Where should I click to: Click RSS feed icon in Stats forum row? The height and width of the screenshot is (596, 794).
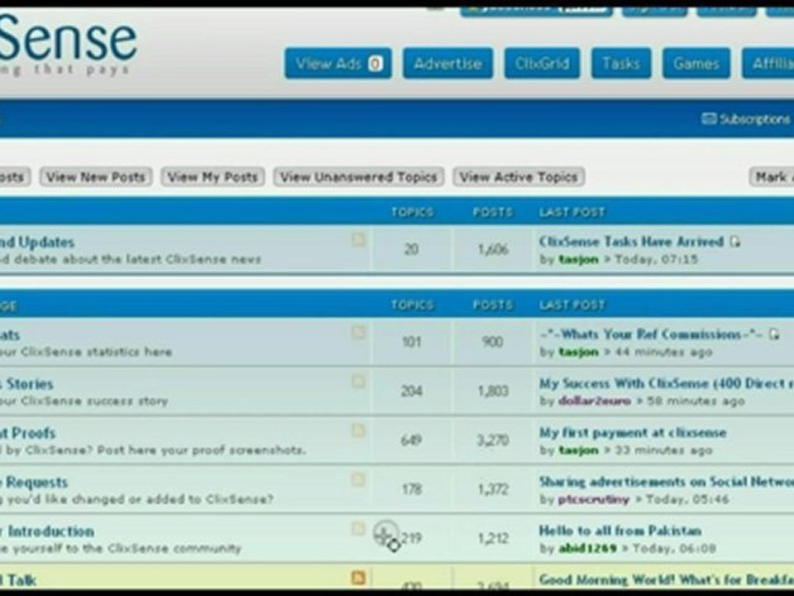point(358,333)
